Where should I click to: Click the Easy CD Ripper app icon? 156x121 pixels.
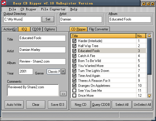coord(4,3)
